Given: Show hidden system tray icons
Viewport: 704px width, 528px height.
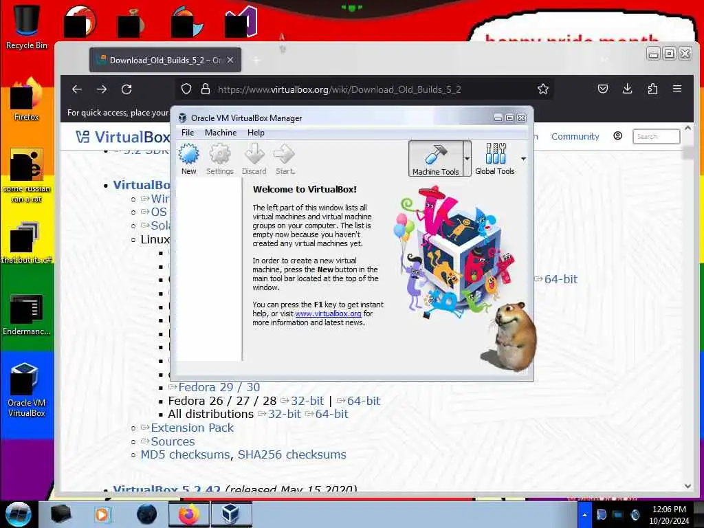Looking at the screenshot, I should pos(584,514).
